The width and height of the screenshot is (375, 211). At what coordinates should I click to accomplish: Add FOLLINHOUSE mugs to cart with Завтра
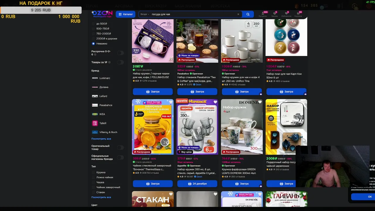(x=153, y=92)
